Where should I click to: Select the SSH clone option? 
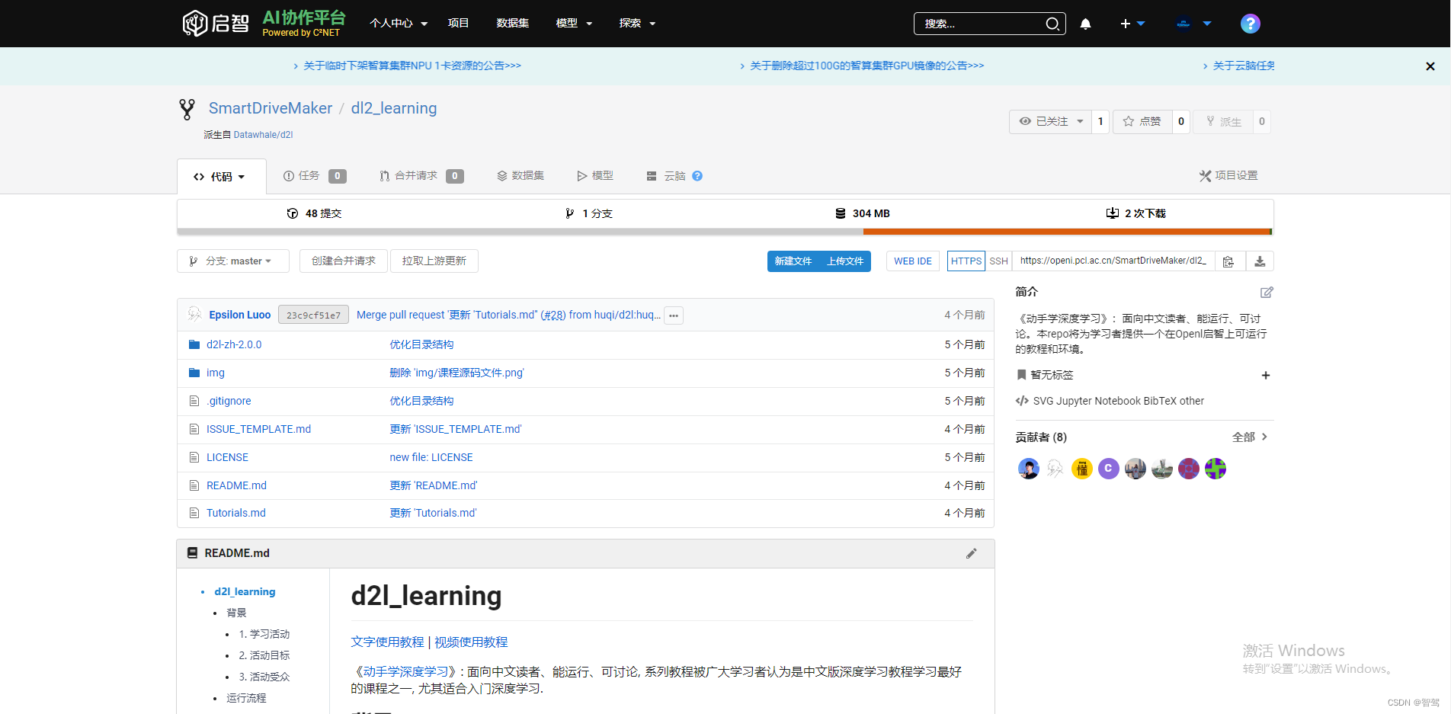[x=998, y=261]
